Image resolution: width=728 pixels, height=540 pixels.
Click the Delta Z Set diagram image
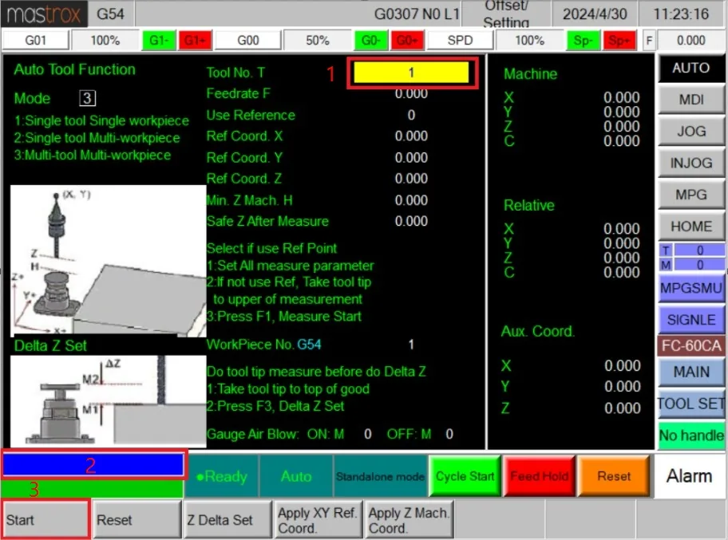(x=109, y=401)
